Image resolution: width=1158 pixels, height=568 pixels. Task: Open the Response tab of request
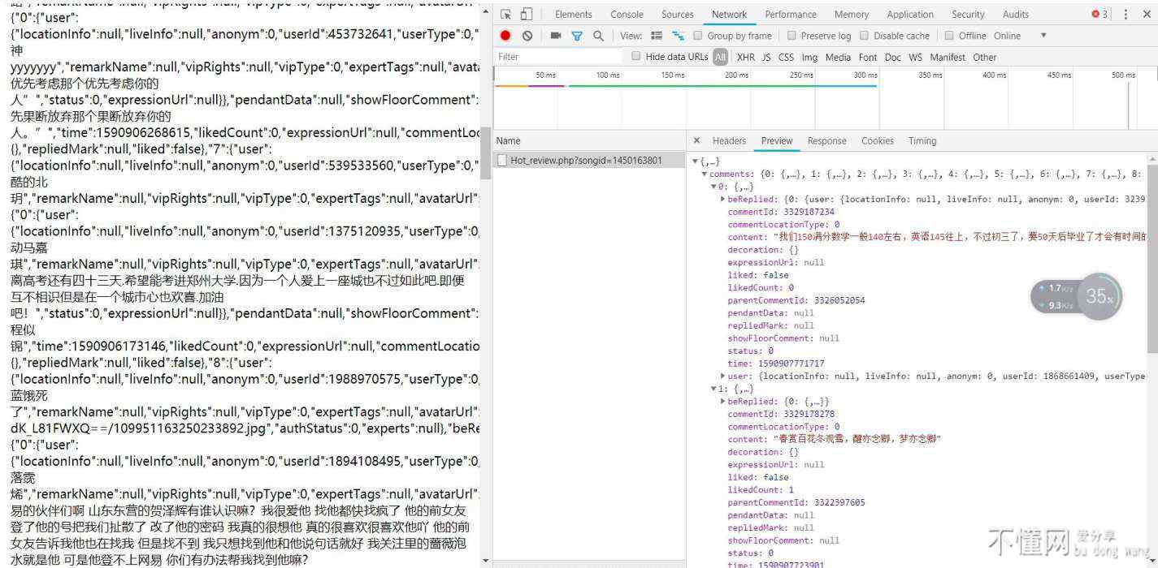826,141
